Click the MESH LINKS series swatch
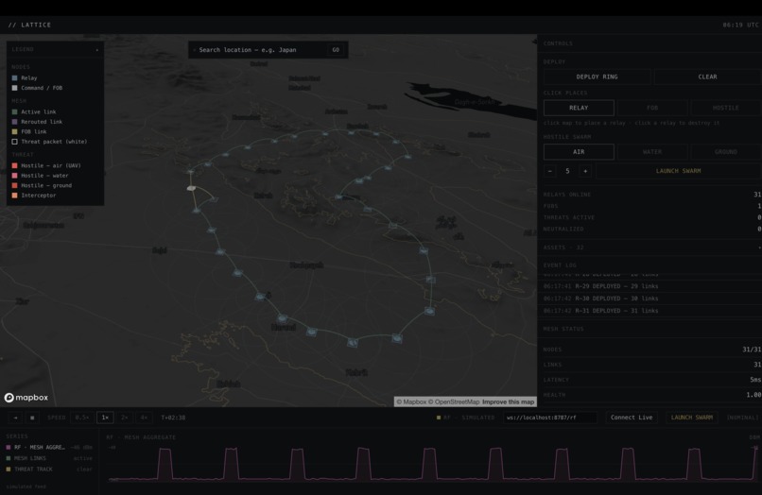The image size is (762, 495). click(x=9, y=458)
